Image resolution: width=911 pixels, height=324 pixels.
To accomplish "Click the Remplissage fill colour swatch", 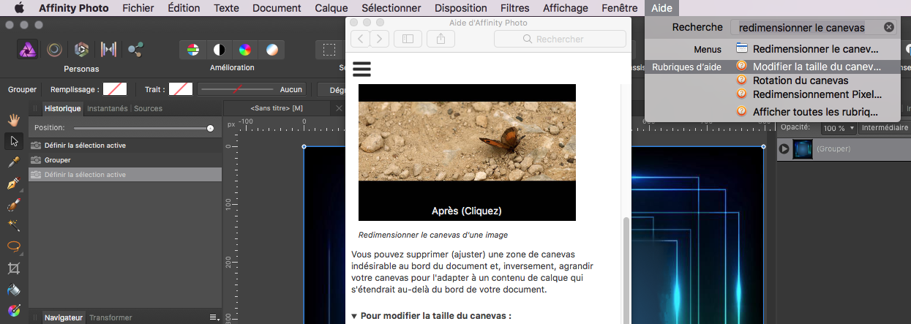I will 115,89.
